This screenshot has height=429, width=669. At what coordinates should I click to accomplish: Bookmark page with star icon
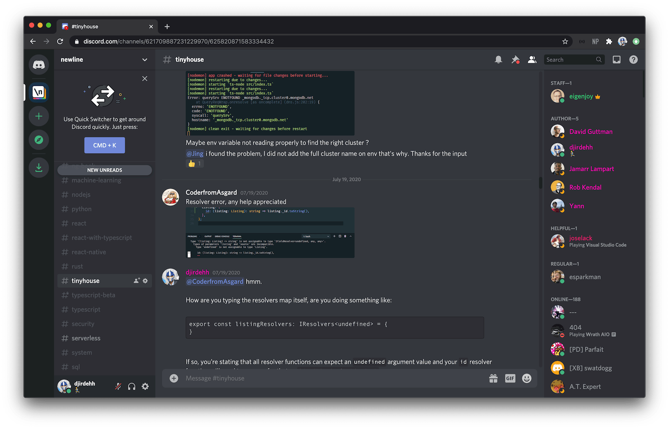[565, 41]
